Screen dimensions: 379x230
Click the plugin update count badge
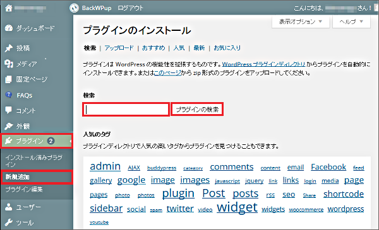(x=51, y=141)
